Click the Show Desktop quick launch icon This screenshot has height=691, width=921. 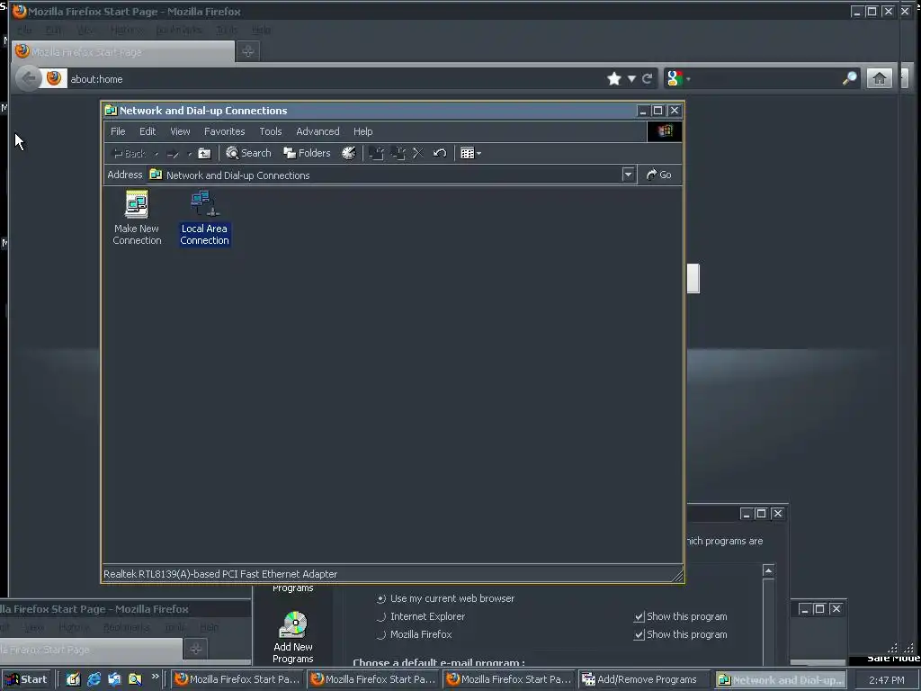[x=73, y=679]
